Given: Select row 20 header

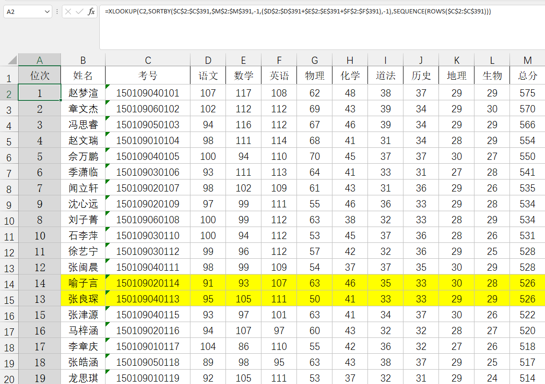Looking at the screenshot, I should coord(9,377).
